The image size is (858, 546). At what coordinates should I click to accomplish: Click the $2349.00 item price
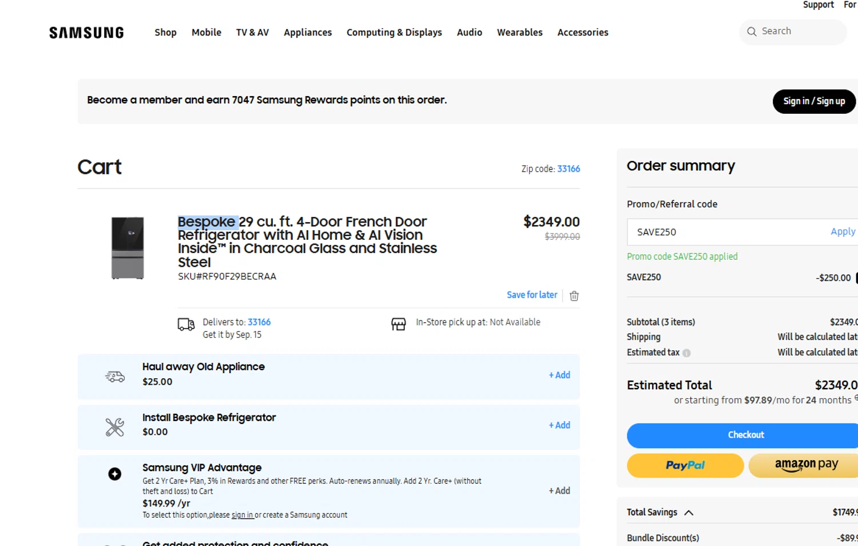point(551,221)
